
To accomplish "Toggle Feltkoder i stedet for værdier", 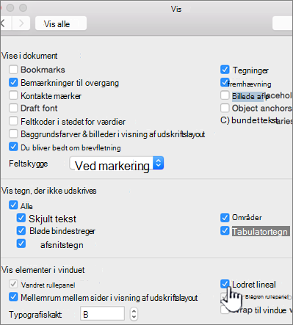I will pos(13,121).
